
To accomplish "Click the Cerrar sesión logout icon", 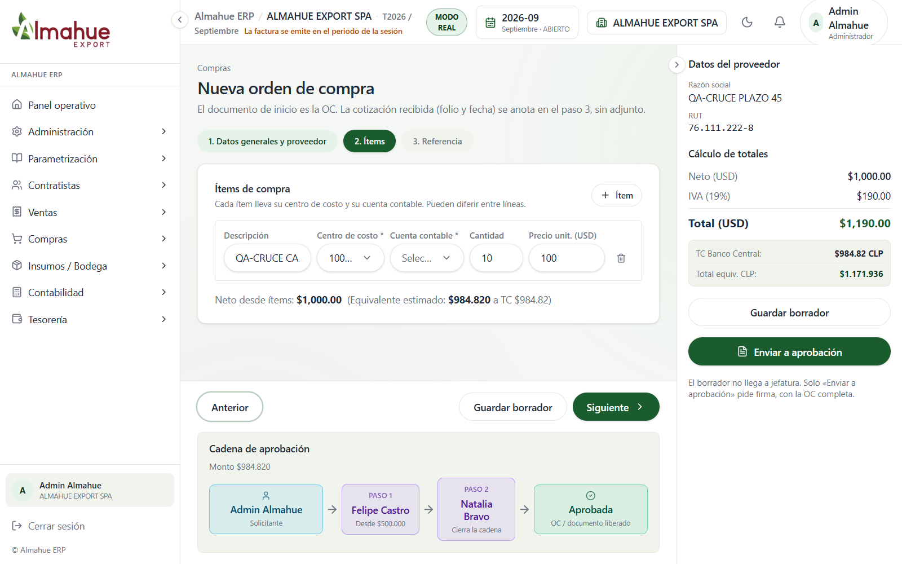I will pos(17,526).
